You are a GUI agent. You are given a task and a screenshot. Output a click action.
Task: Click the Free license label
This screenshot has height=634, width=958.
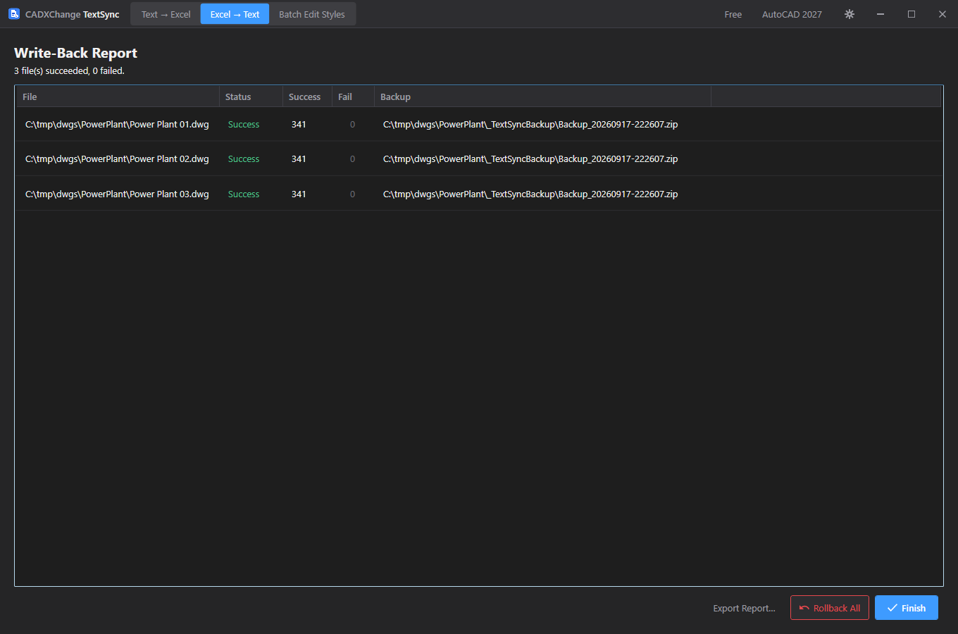pos(733,14)
